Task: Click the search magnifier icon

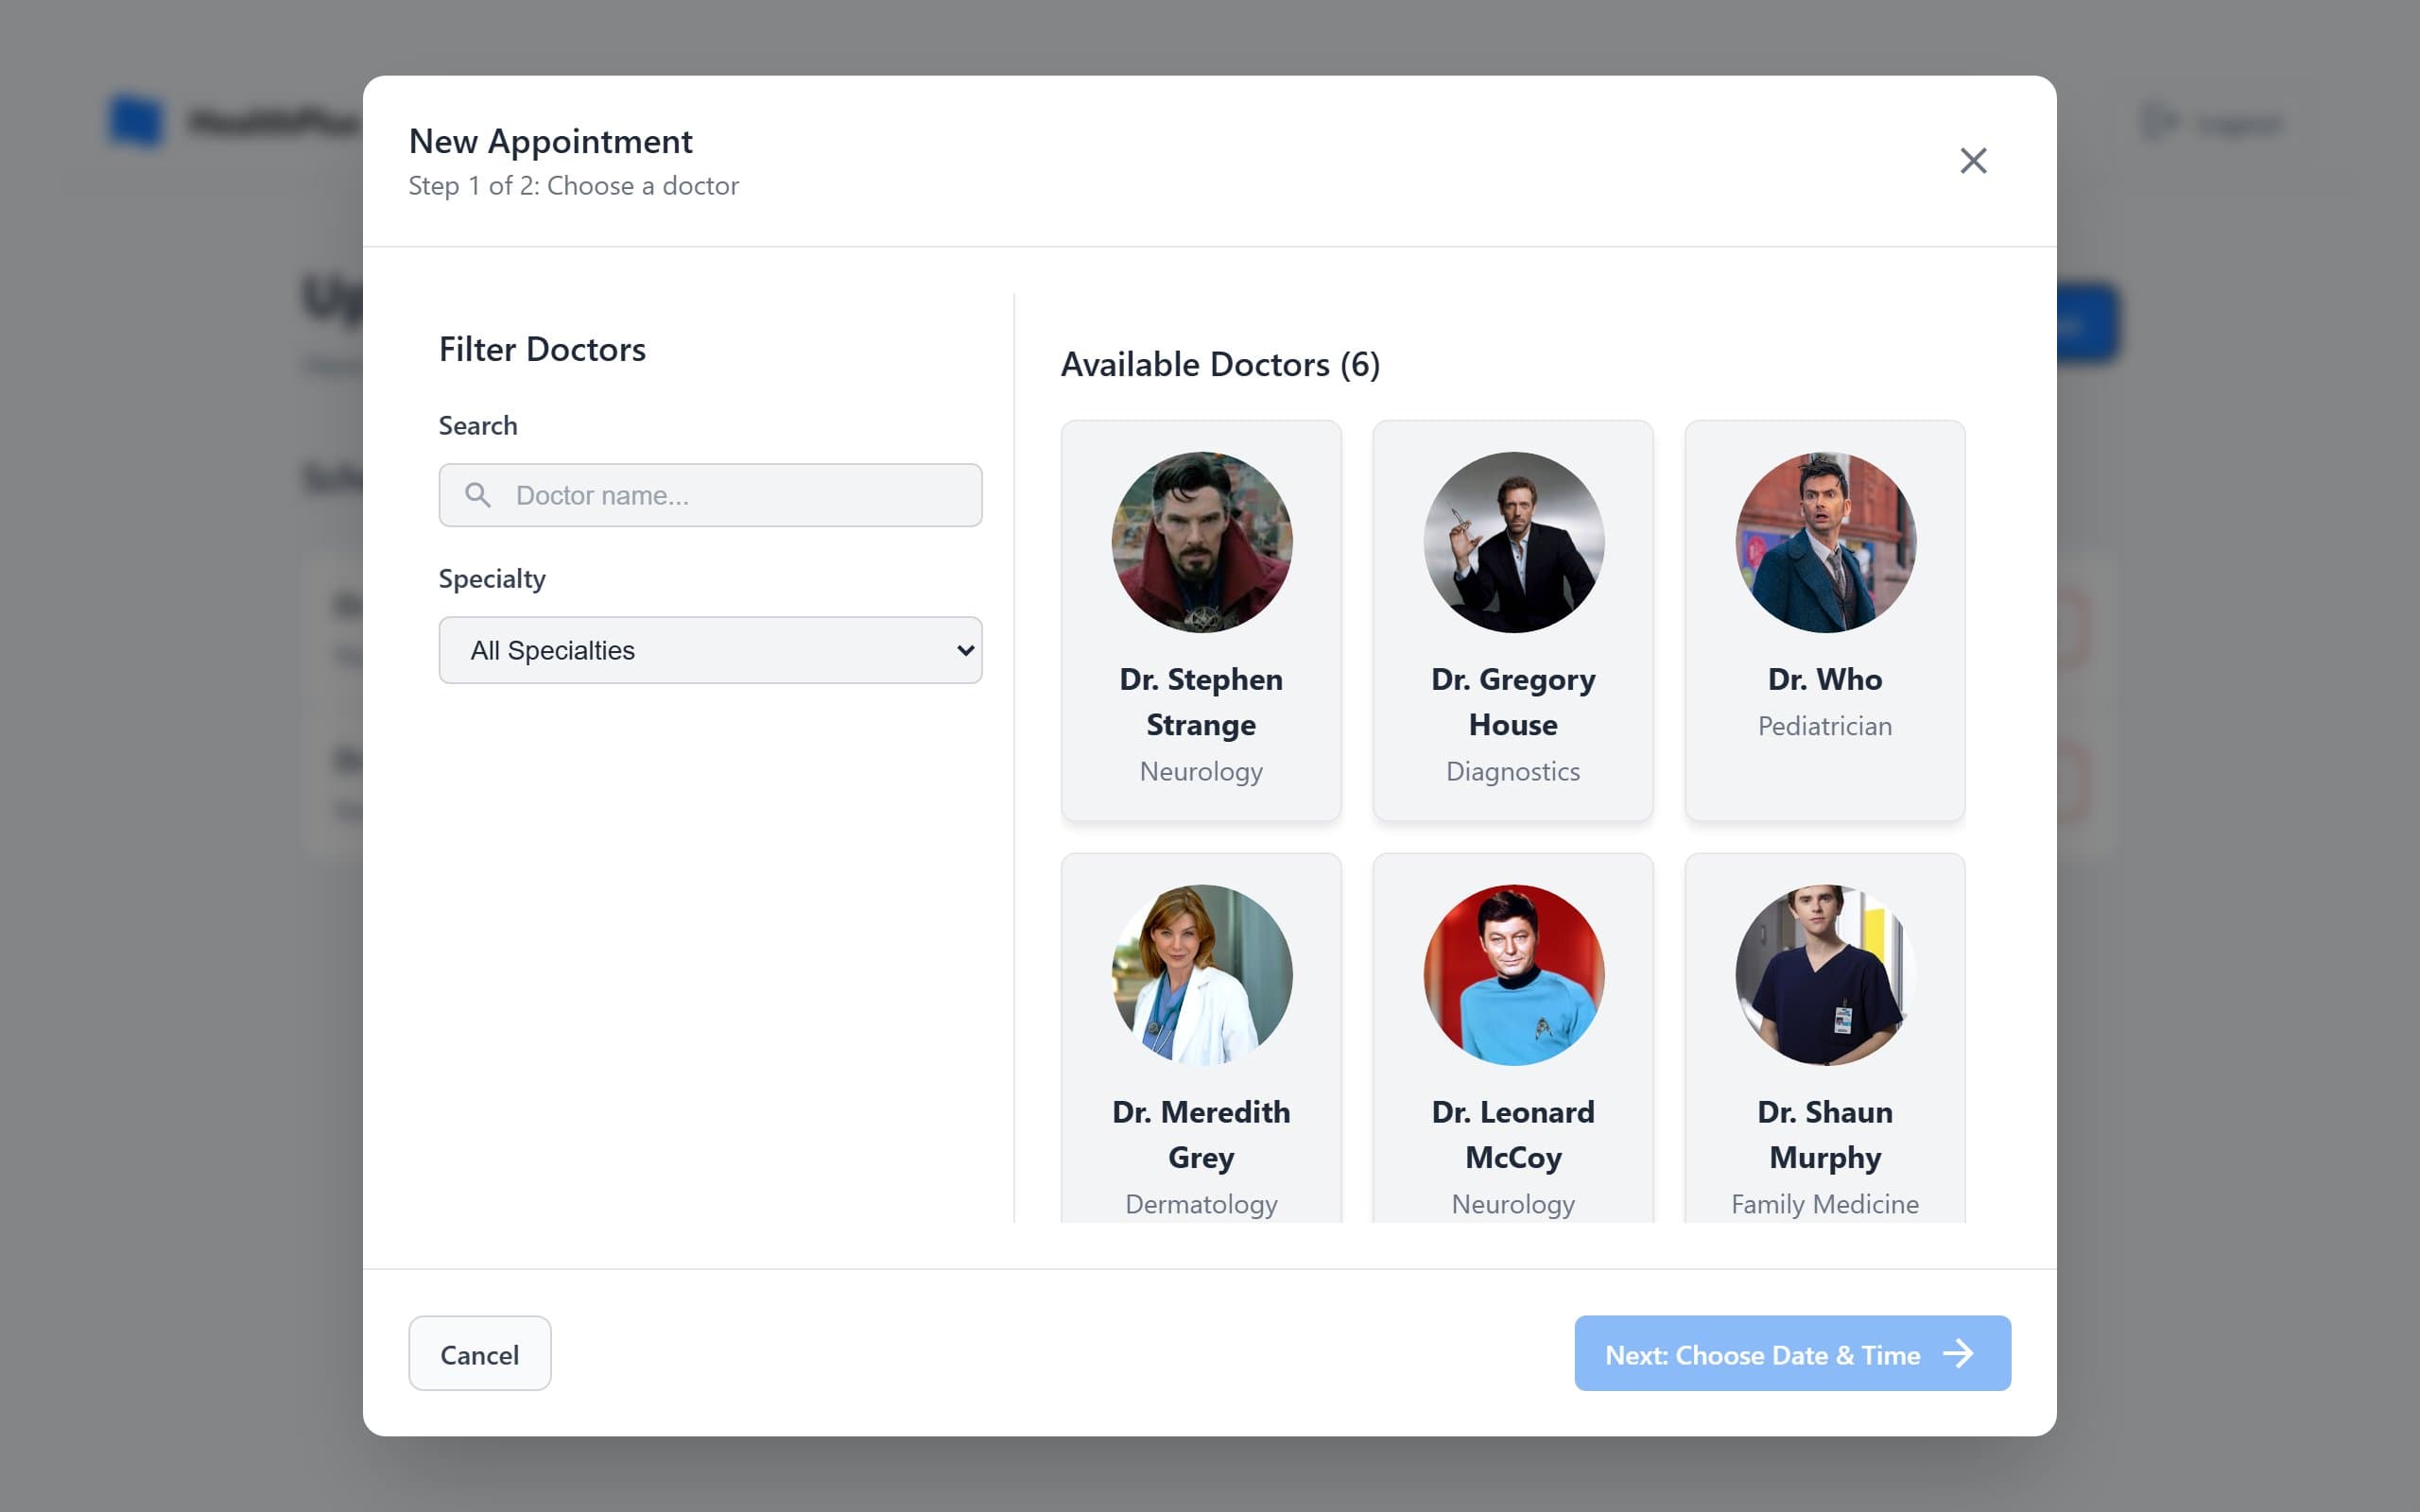Action: (478, 495)
